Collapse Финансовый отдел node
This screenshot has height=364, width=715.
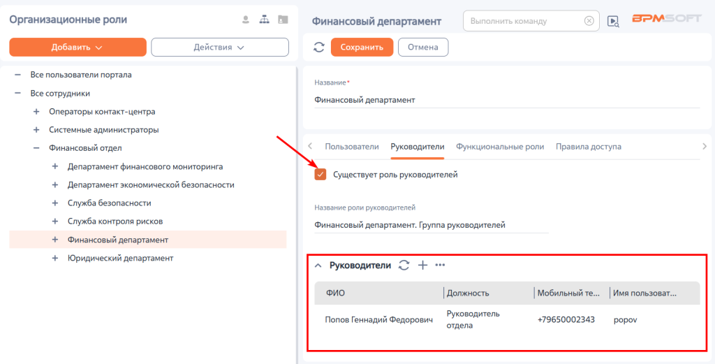36,148
